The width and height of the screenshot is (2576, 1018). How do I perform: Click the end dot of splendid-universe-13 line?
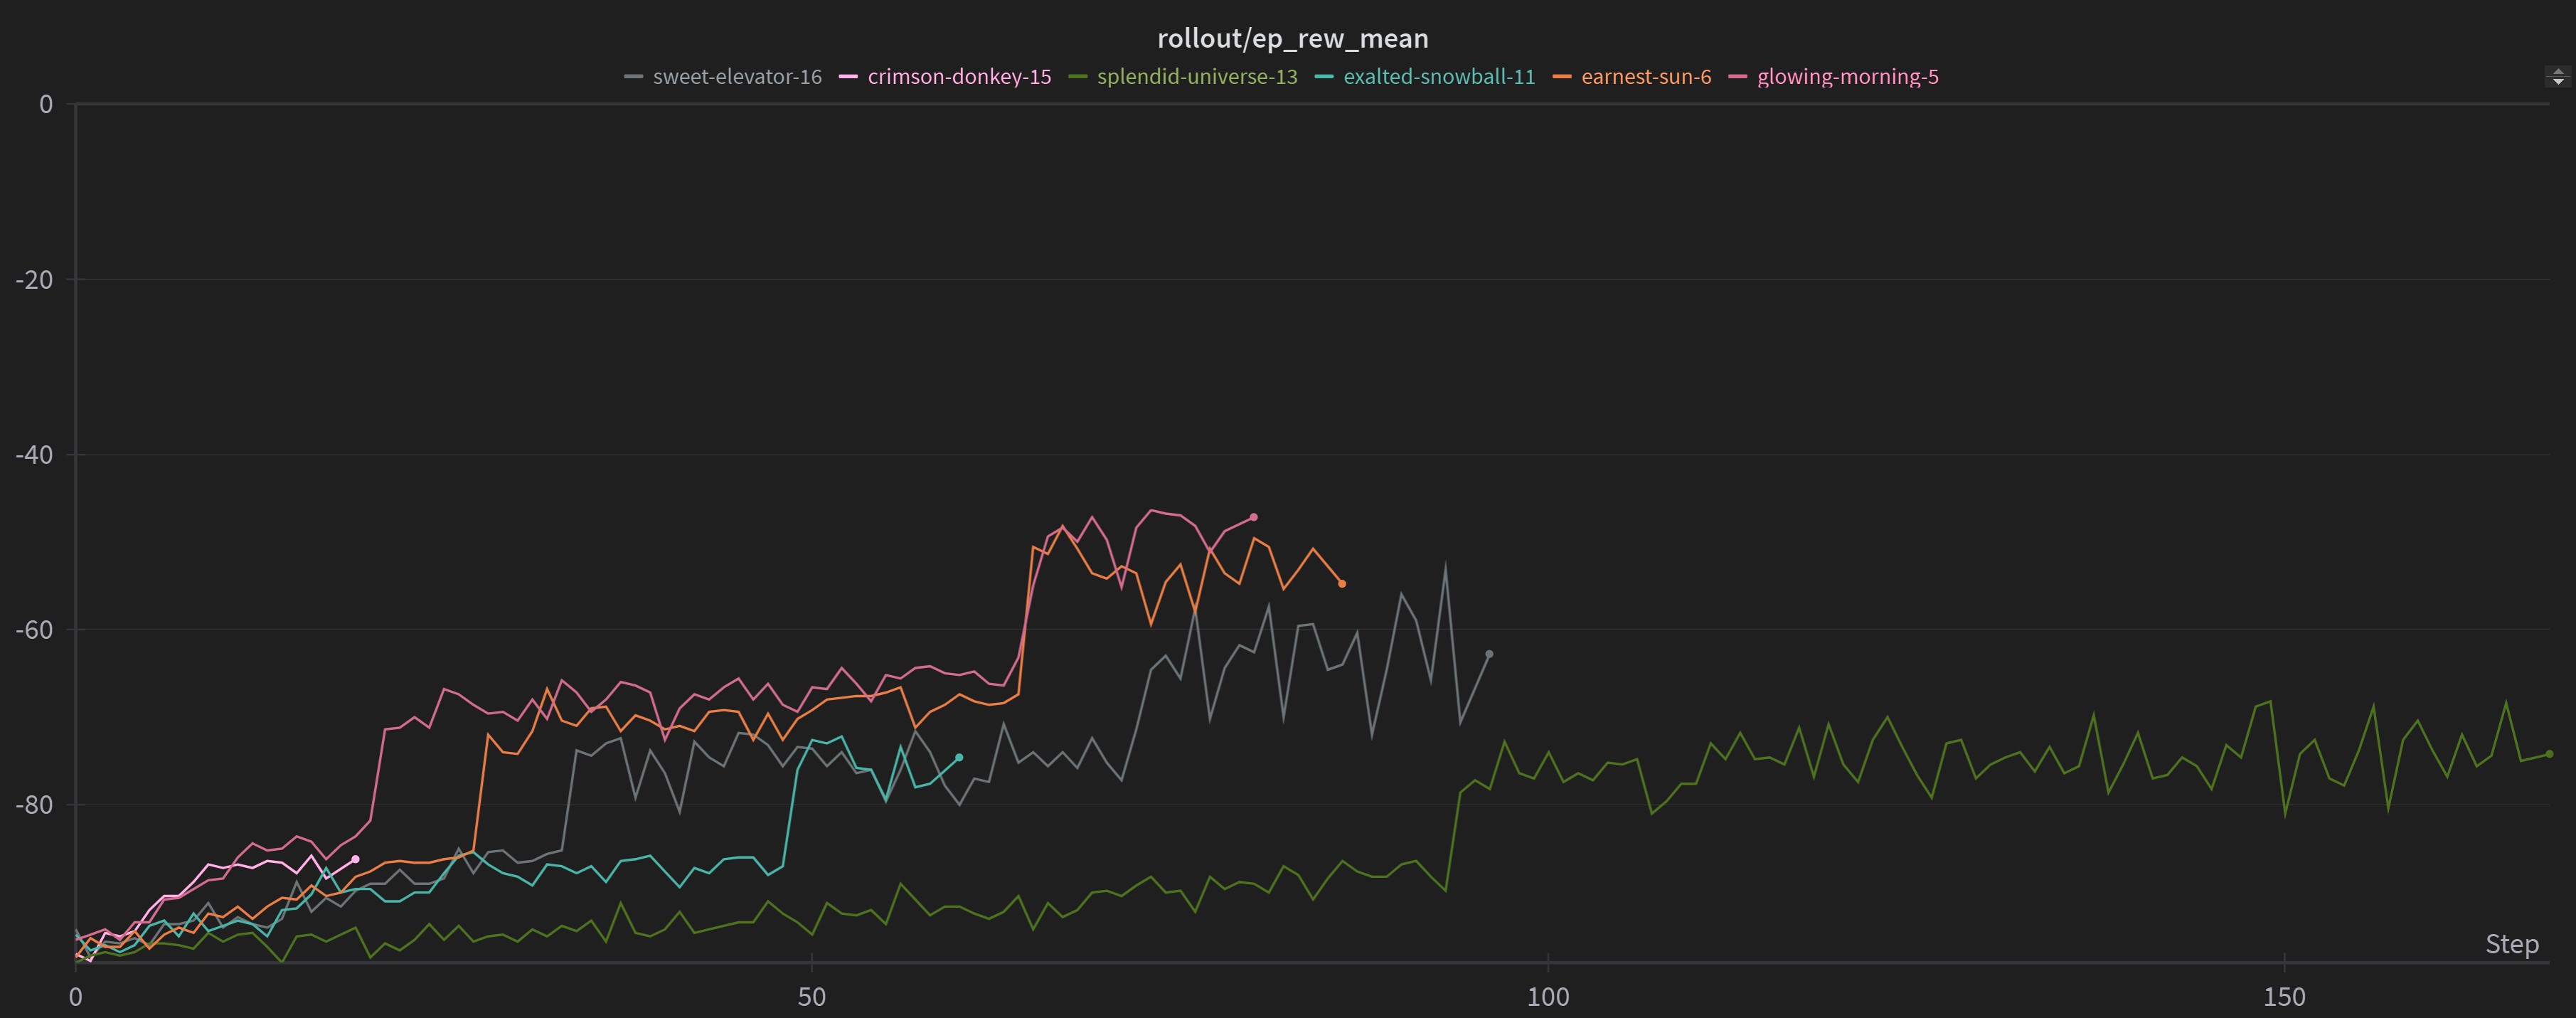2549,754
